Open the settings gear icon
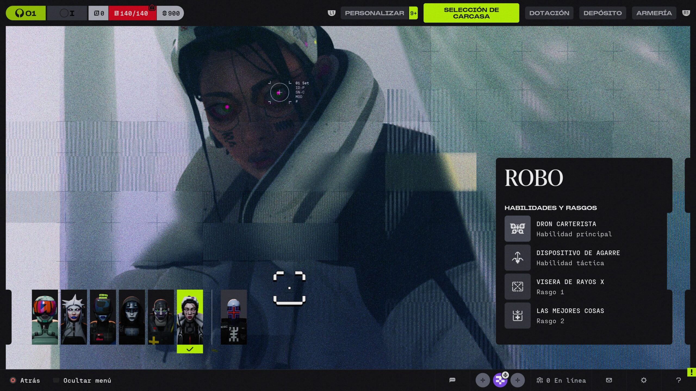This screenshot has width=696, height=391. pyautogui.click(x=644, y=380)
